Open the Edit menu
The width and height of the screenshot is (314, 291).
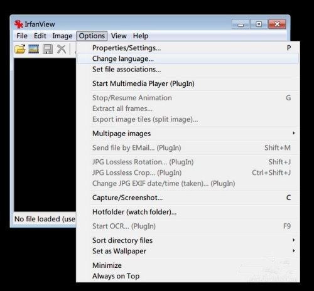[40, 36]
